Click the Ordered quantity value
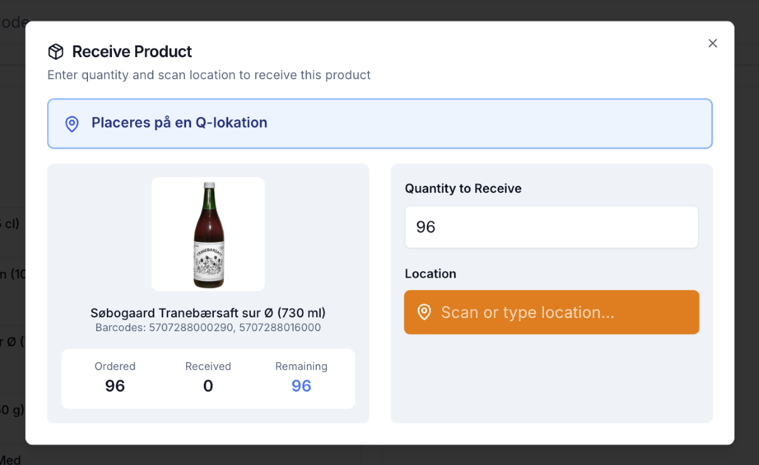Image resolution: width=759 pixels, height=465 pixels. (x=115, y=386)
